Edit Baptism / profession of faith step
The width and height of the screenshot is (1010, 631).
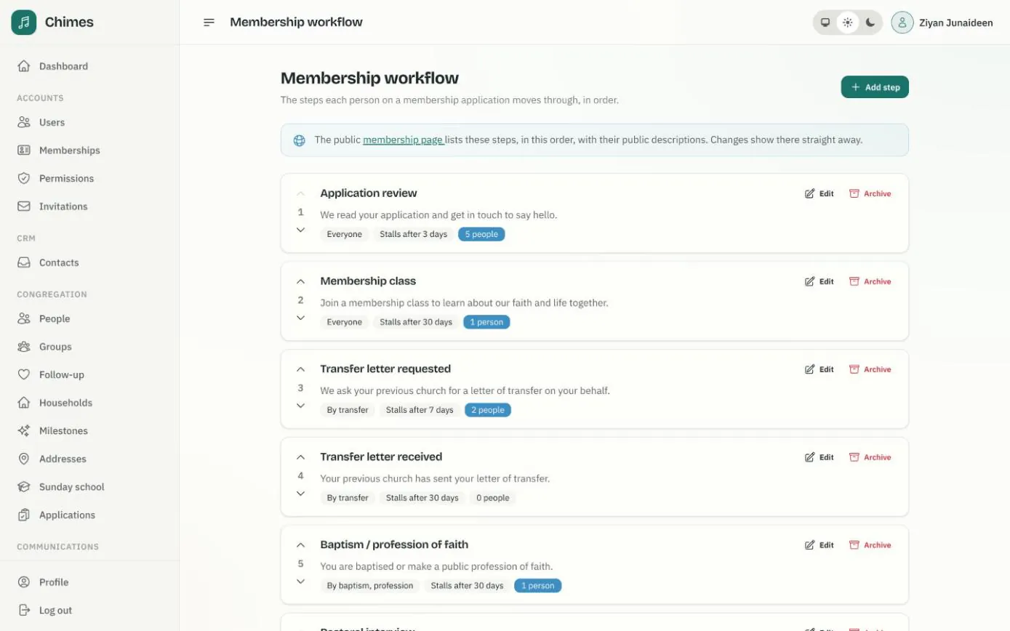[x=819, y=545]
